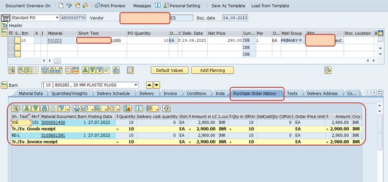This screenshot has height=182, width=388.
Task: Collapse the Header section toggle icon
Action: pos(4,25)
